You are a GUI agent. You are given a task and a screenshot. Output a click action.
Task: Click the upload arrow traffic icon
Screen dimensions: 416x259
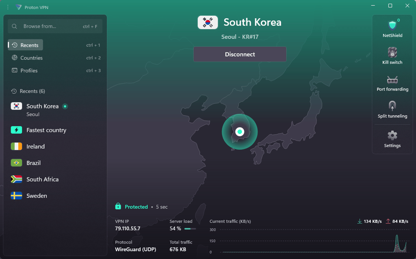pos(388,221)
